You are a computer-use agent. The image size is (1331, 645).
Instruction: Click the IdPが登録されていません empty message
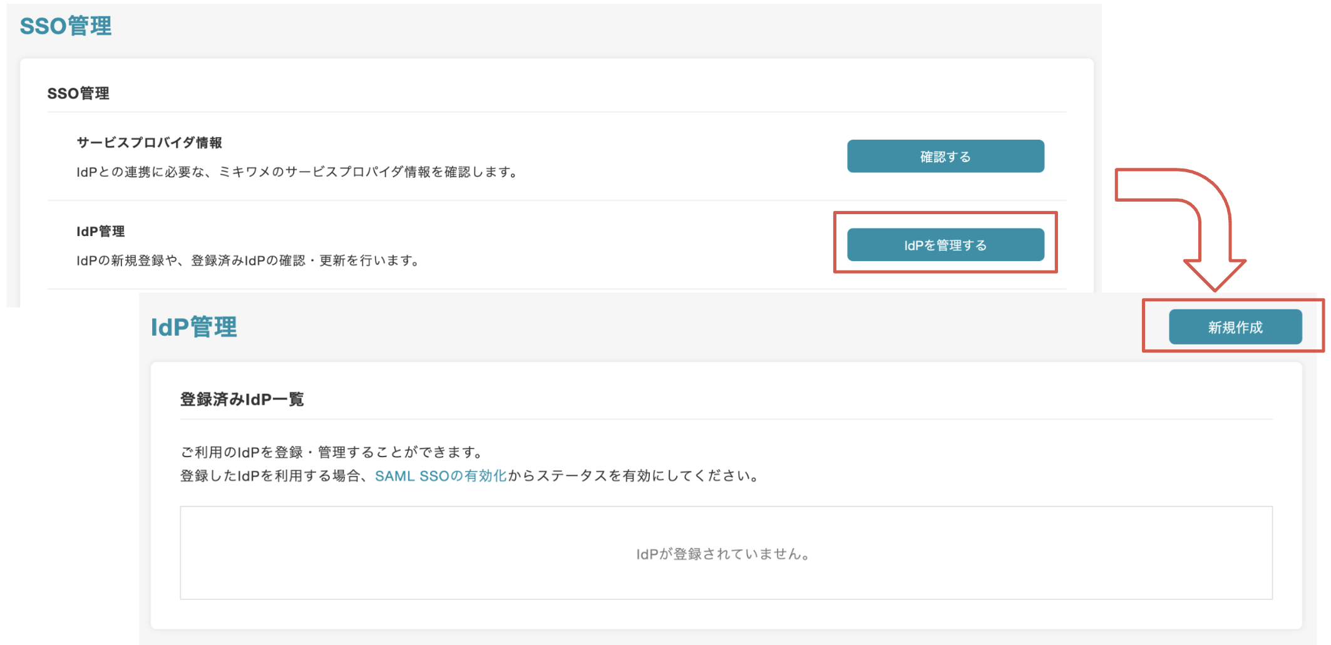pyautogui.click(x=724, y=554)
